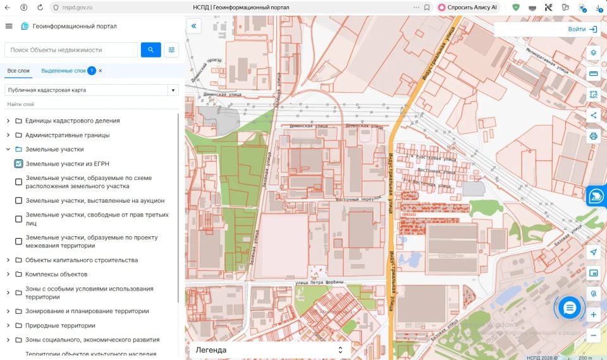Viewport: 607px width, 360px height.
Task: Check Земельные участки, свободные от прав третьих лиц
Action: (x=18, y=219)
